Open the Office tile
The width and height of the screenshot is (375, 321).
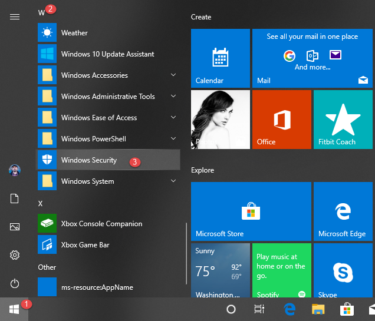click(282, 120)
